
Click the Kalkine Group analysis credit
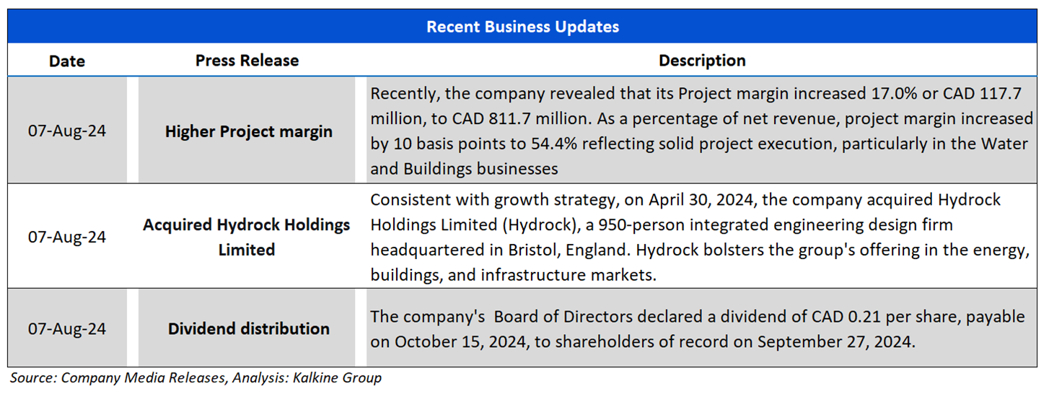[339, 377]
